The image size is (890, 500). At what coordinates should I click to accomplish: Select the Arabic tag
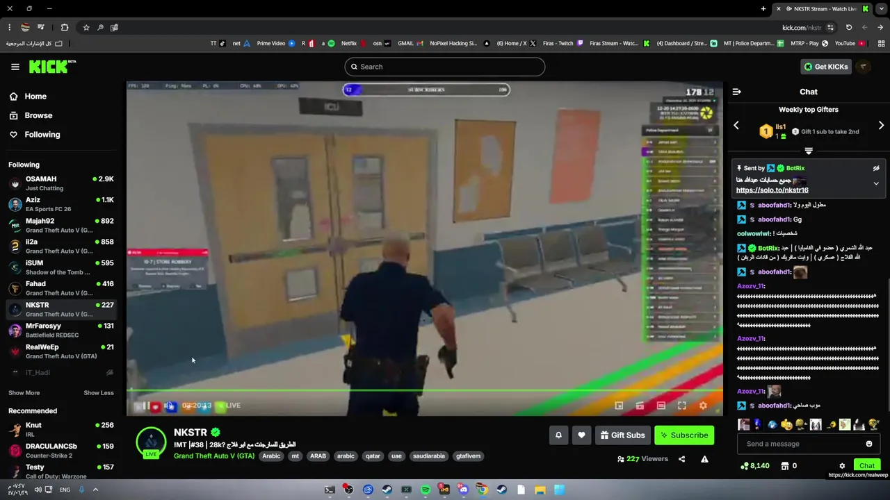pos(271,456)
